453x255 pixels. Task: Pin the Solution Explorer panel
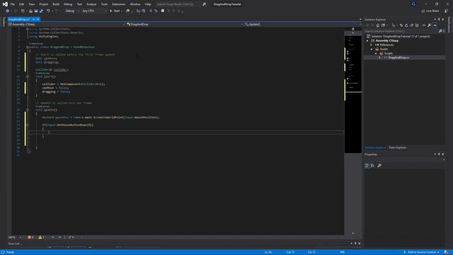click(439, 20)
